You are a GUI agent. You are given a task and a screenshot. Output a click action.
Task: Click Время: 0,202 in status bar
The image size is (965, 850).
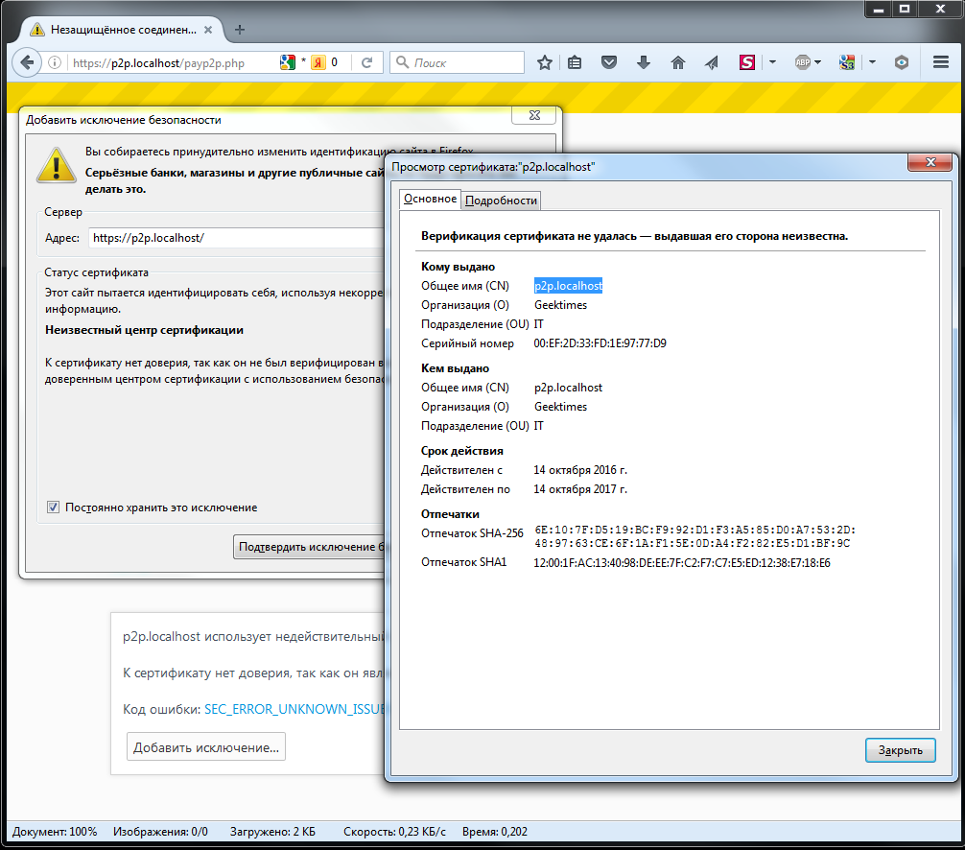pos(495,832)
